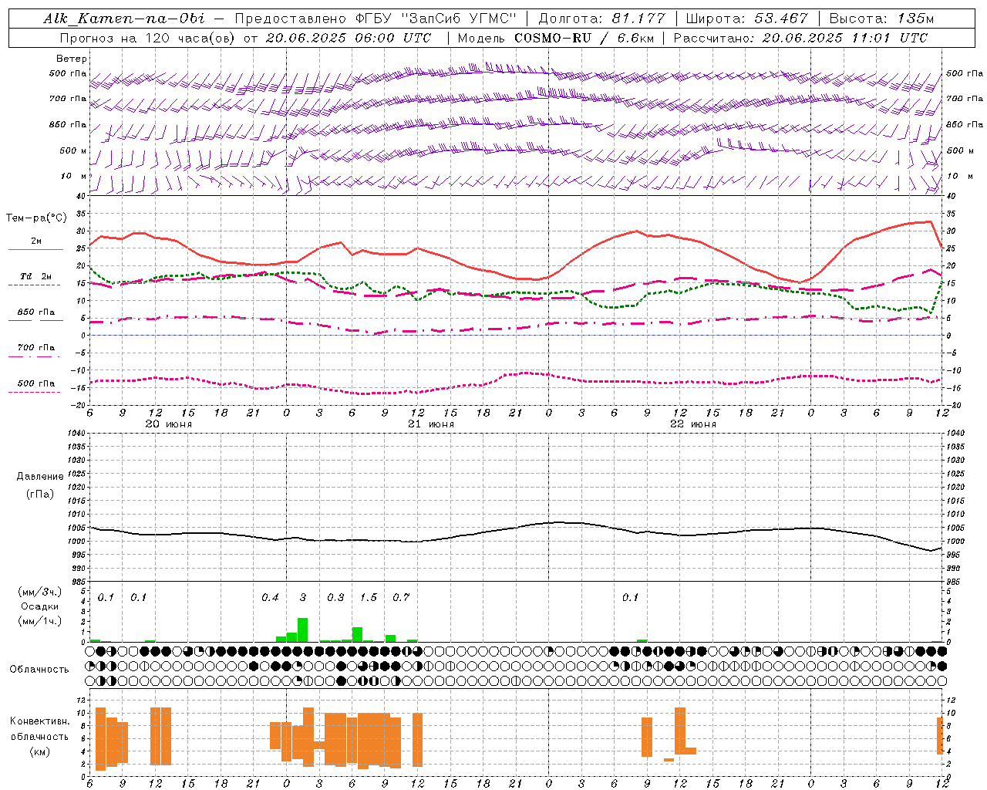Click the tallest green precipitation bar
This screenshot has height=790, width=987.
point(303,630)
